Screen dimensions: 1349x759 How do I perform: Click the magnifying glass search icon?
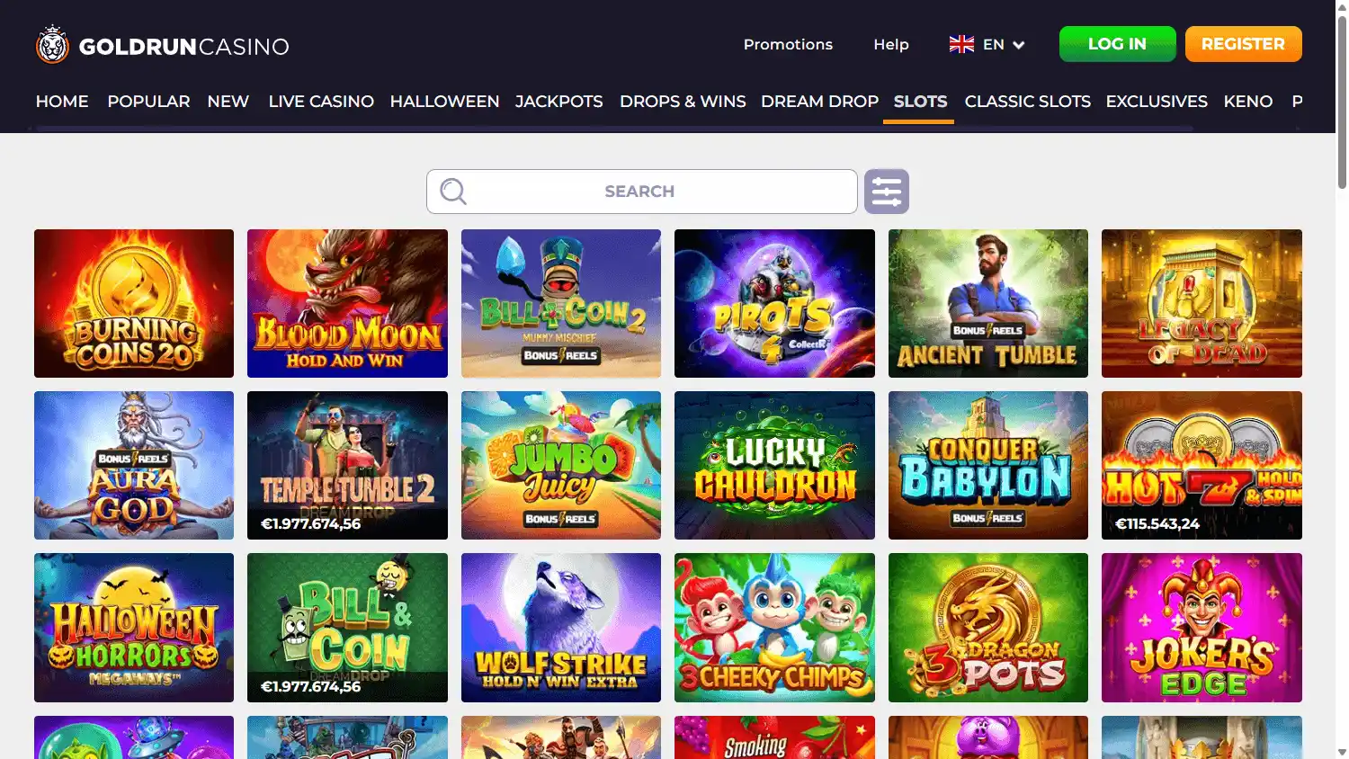coord(453,192)
